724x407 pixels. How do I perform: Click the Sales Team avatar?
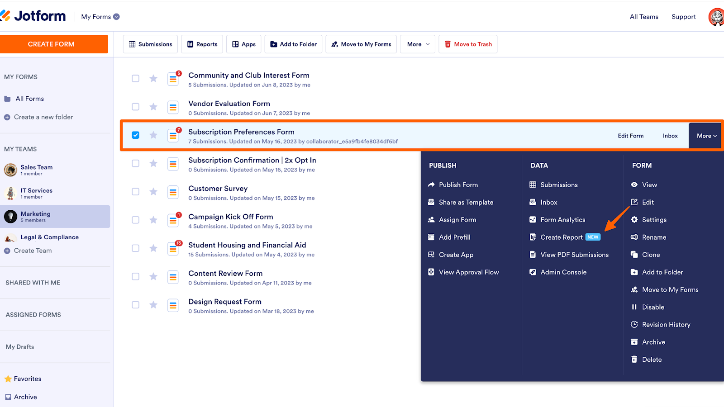pyautogui.click(x=10, y=170)
